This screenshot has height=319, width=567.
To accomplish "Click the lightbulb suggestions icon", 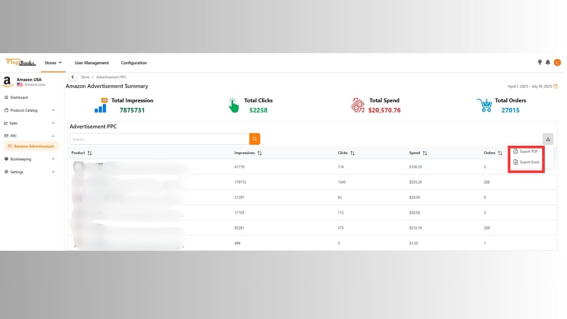I will click(x=540, y=62).
